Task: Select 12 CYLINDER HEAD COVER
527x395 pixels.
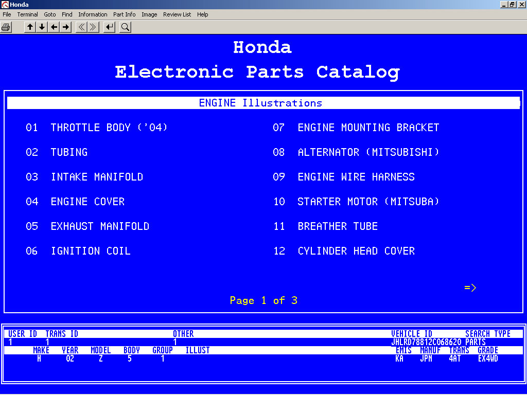Action: tap(344, 251)
